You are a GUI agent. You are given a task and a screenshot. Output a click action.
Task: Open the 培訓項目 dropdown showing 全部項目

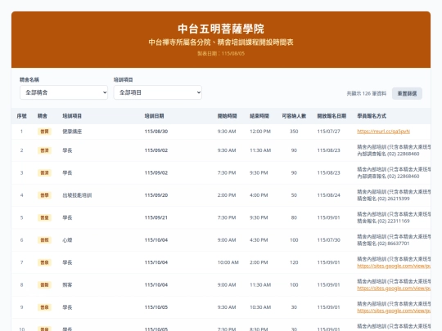(x=158, y=92)
